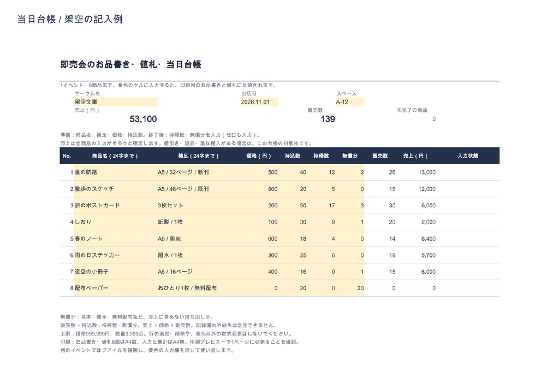Click the 補足 cell "A5 / 48ページ / 既刊"
Image resolution: width=559 pixels, height=384 pixels.
click(199, 189)
